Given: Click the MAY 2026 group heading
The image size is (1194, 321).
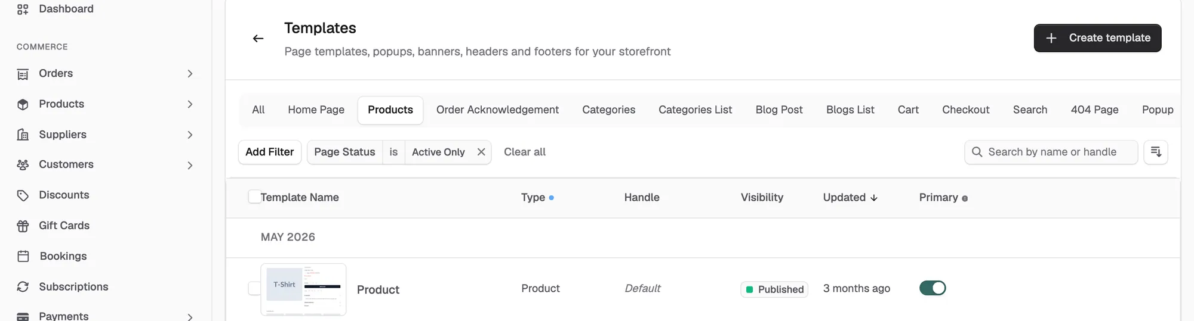Looking at the screenshot, I should [x=288, y=237].
